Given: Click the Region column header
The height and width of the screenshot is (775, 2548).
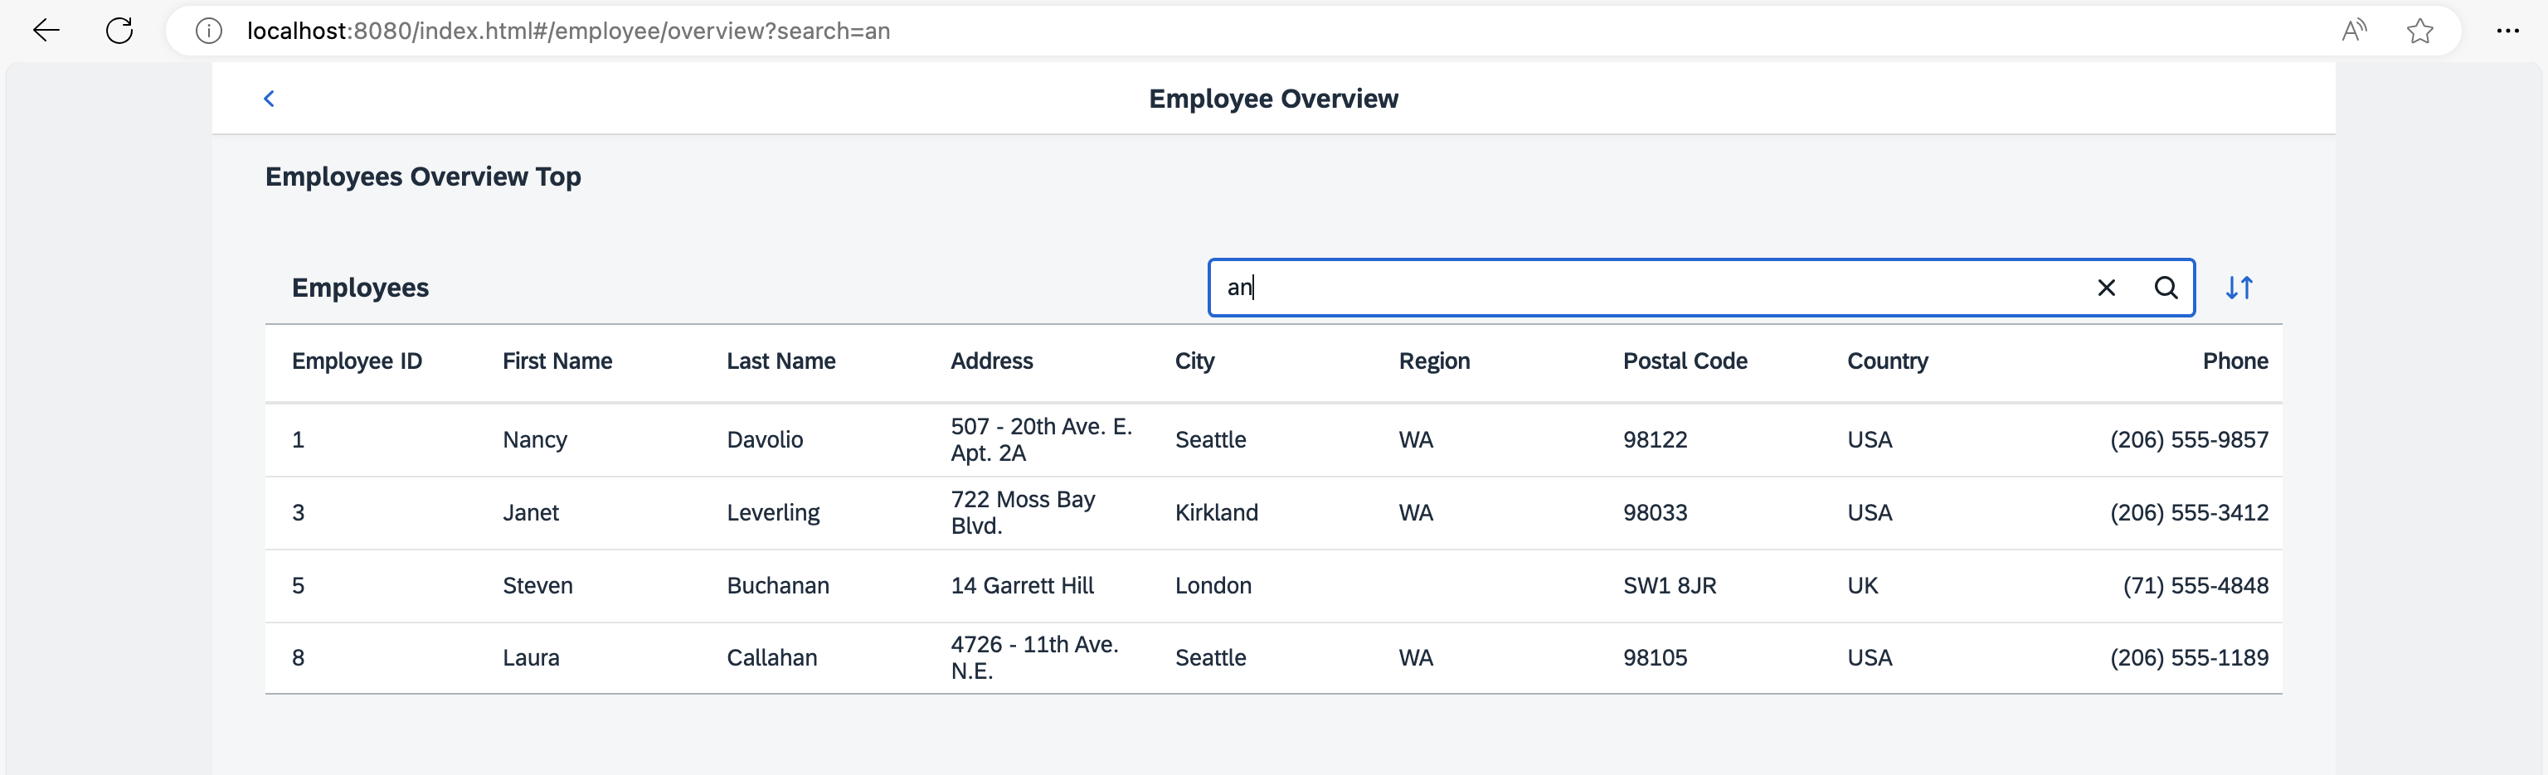Looking at the screenshot, I should click(x=1434, y=361).
